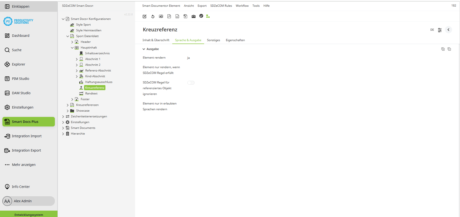Expand the Kreuzreferenzen tree node
The height and width of the screenshot is (217, 460).
click(x=68, y=105)
